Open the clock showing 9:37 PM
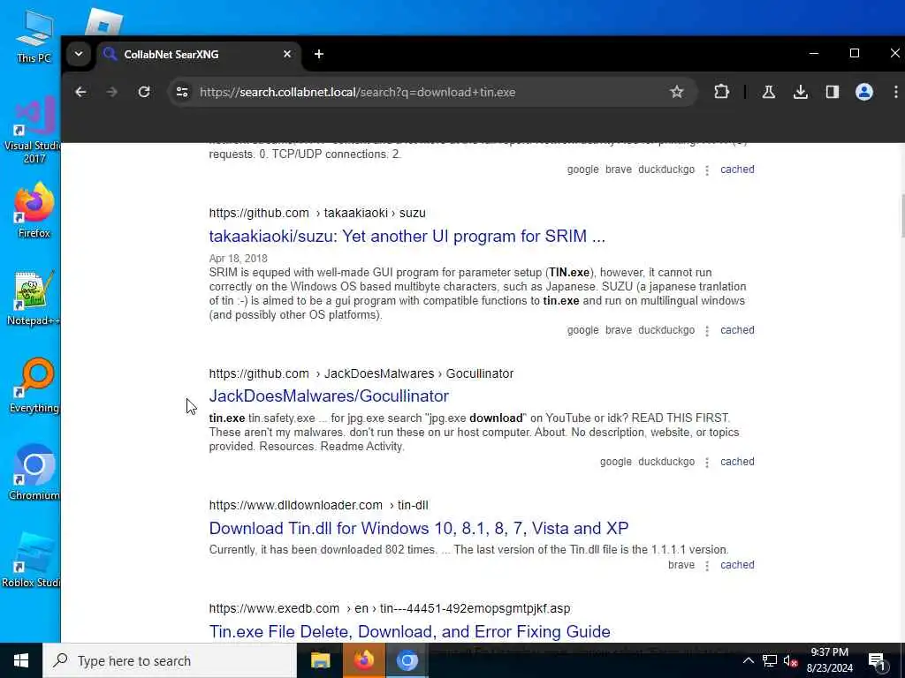 pos(829,660)
